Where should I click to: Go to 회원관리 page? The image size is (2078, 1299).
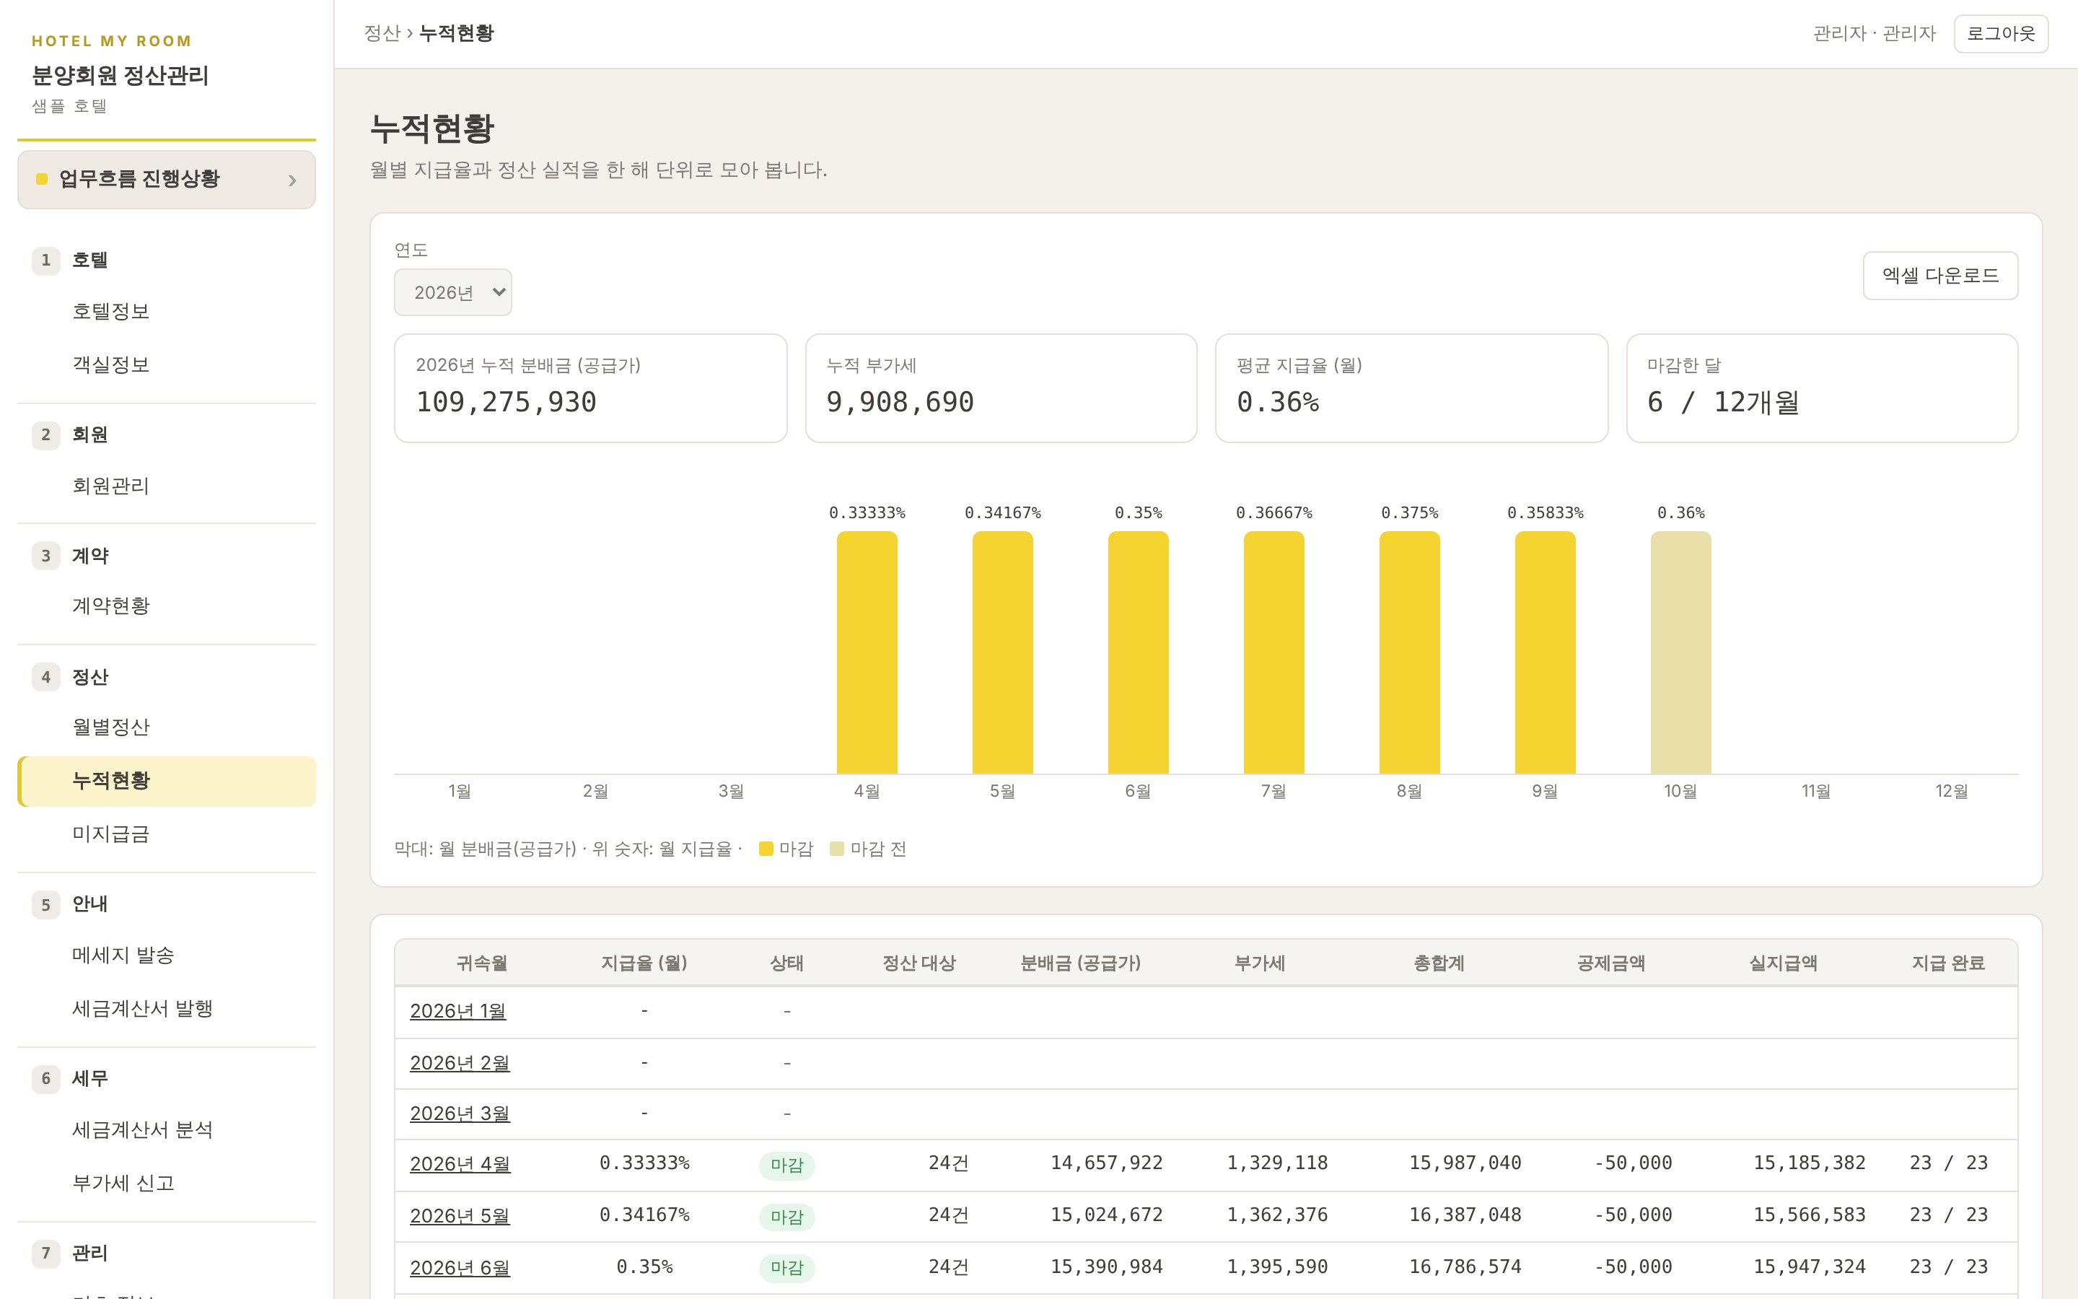click(111, 486)
